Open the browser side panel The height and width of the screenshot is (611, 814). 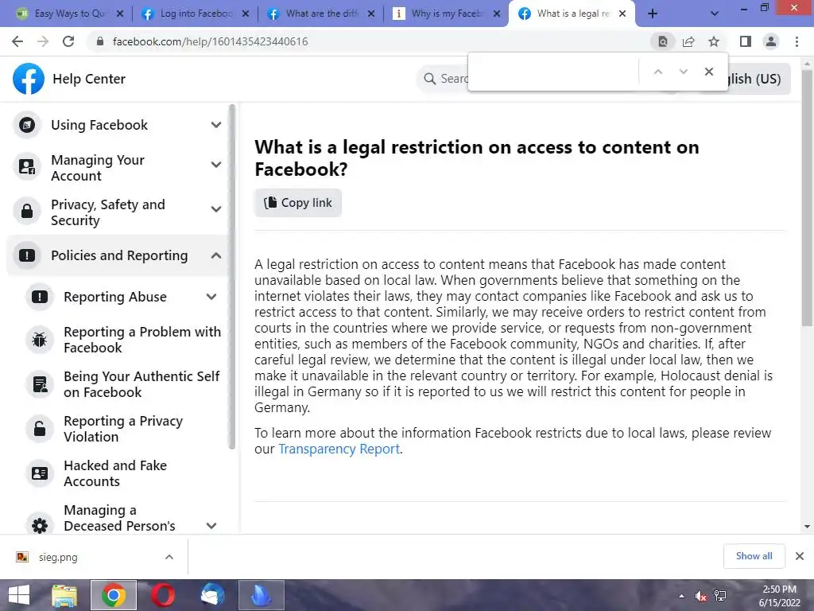coord(746,41)
